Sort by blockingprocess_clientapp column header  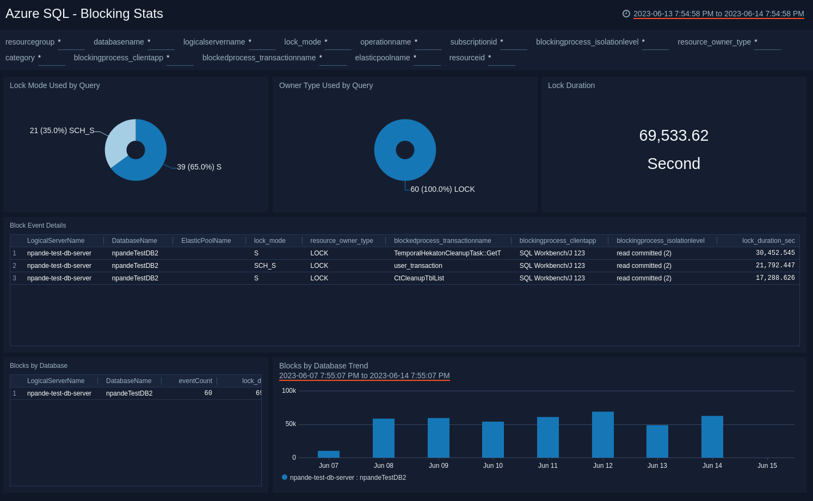558,241
